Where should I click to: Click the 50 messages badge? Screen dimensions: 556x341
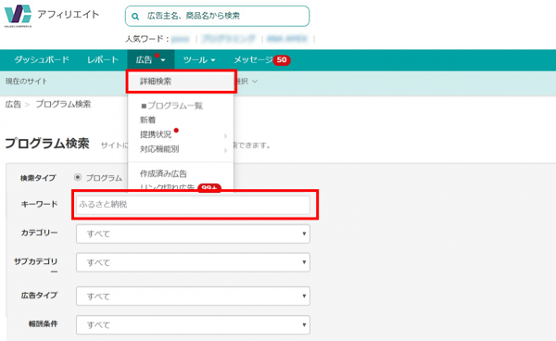[x=282, y=60]
